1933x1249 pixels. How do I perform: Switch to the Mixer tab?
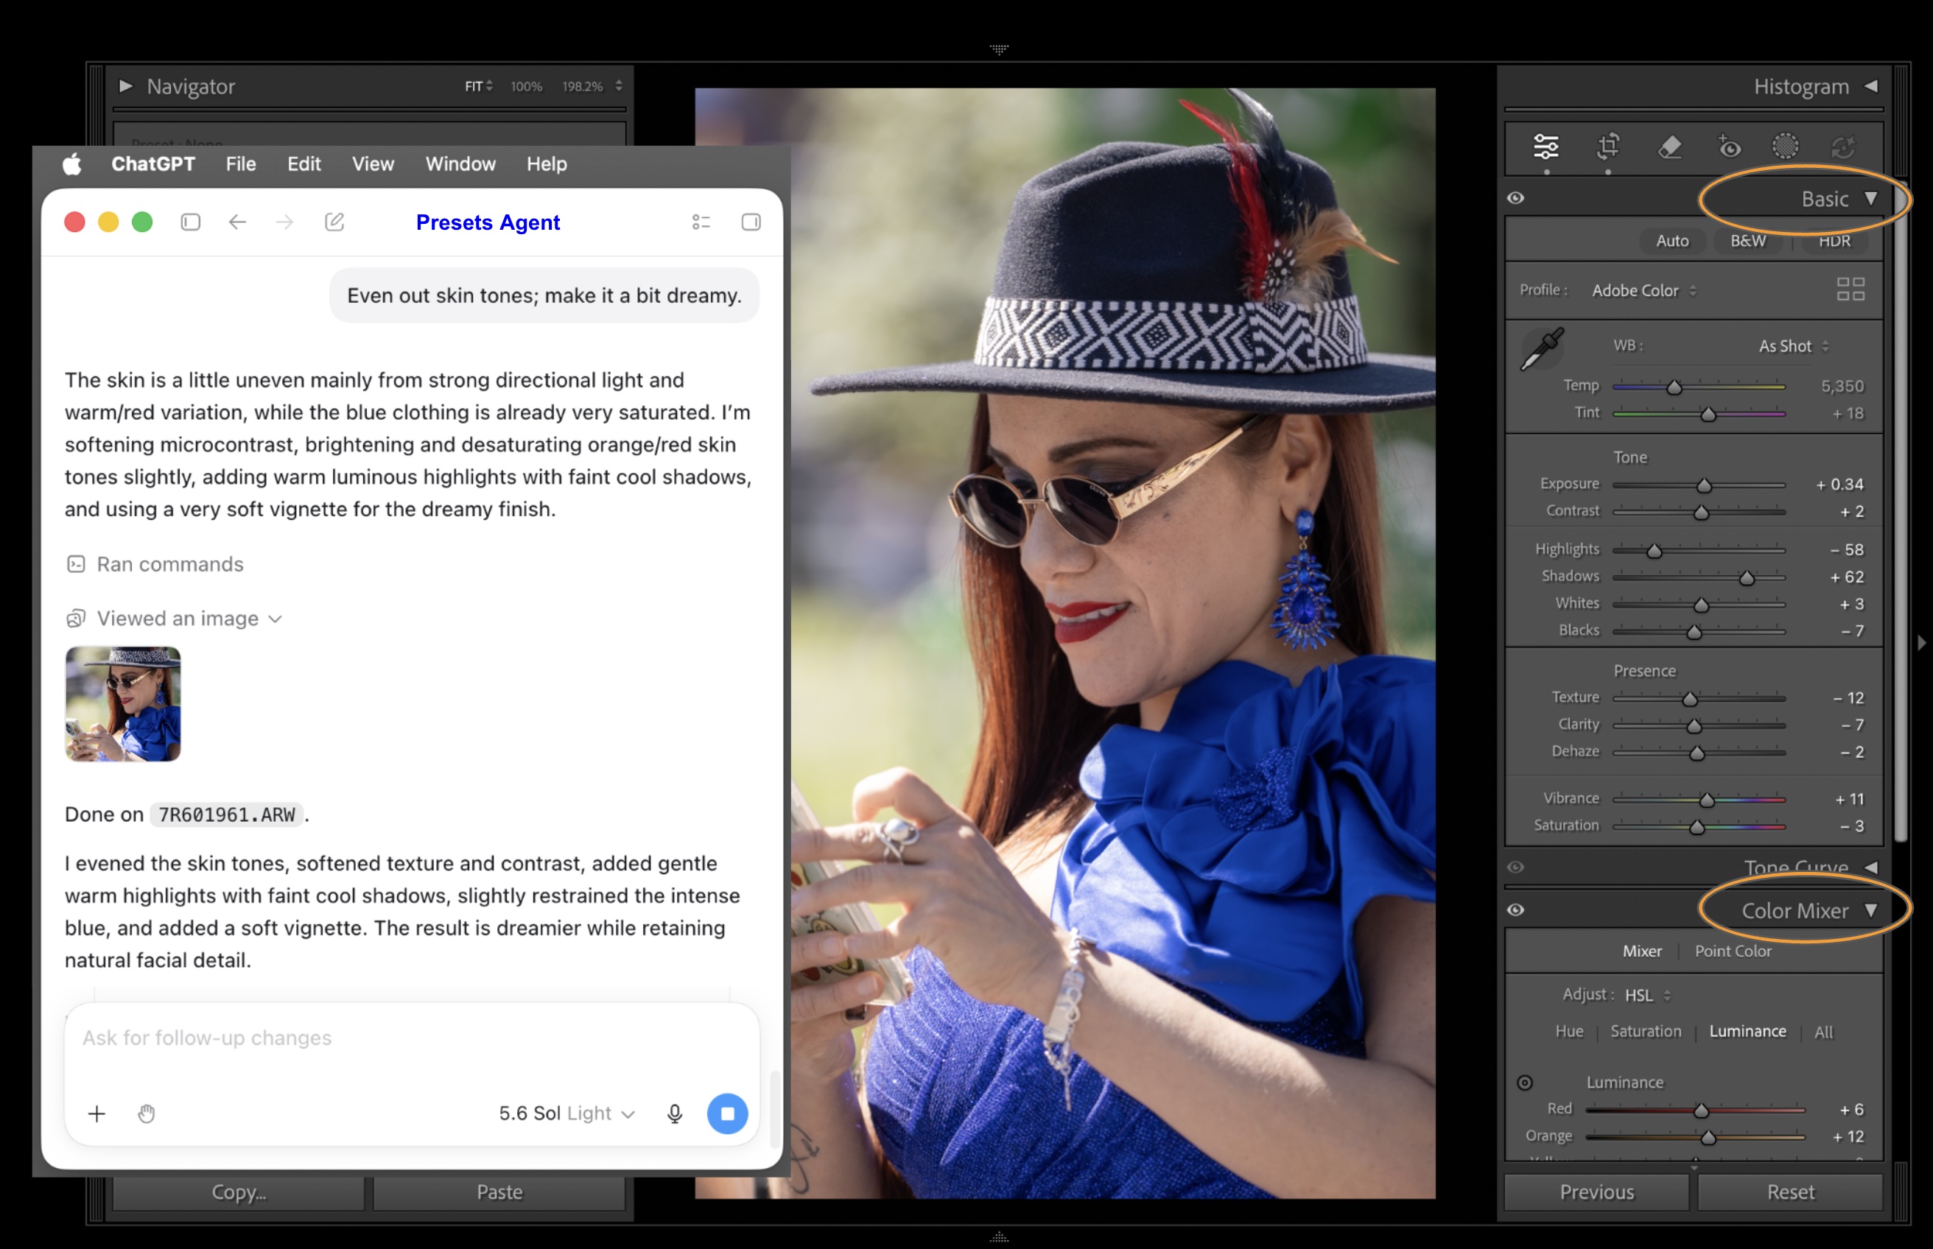pos(1642,951)
